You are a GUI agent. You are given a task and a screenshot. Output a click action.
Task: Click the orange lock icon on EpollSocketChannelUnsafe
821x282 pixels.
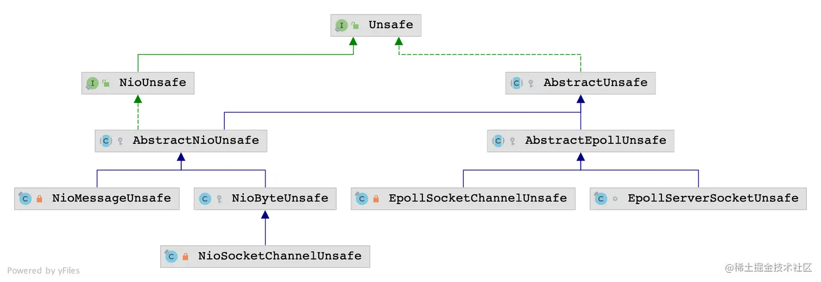point(376,199)
